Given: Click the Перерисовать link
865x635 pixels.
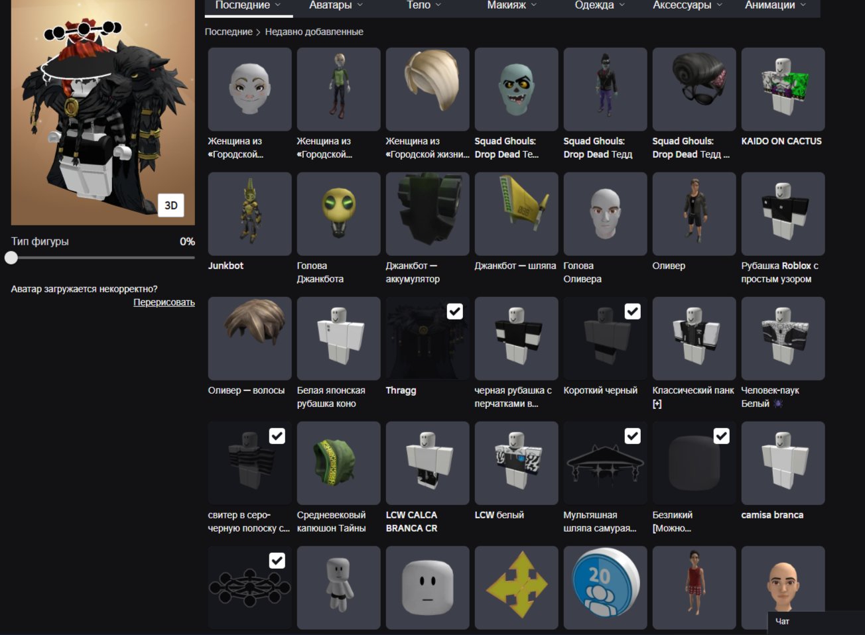Looking at the screenshot, I should 164,302.
